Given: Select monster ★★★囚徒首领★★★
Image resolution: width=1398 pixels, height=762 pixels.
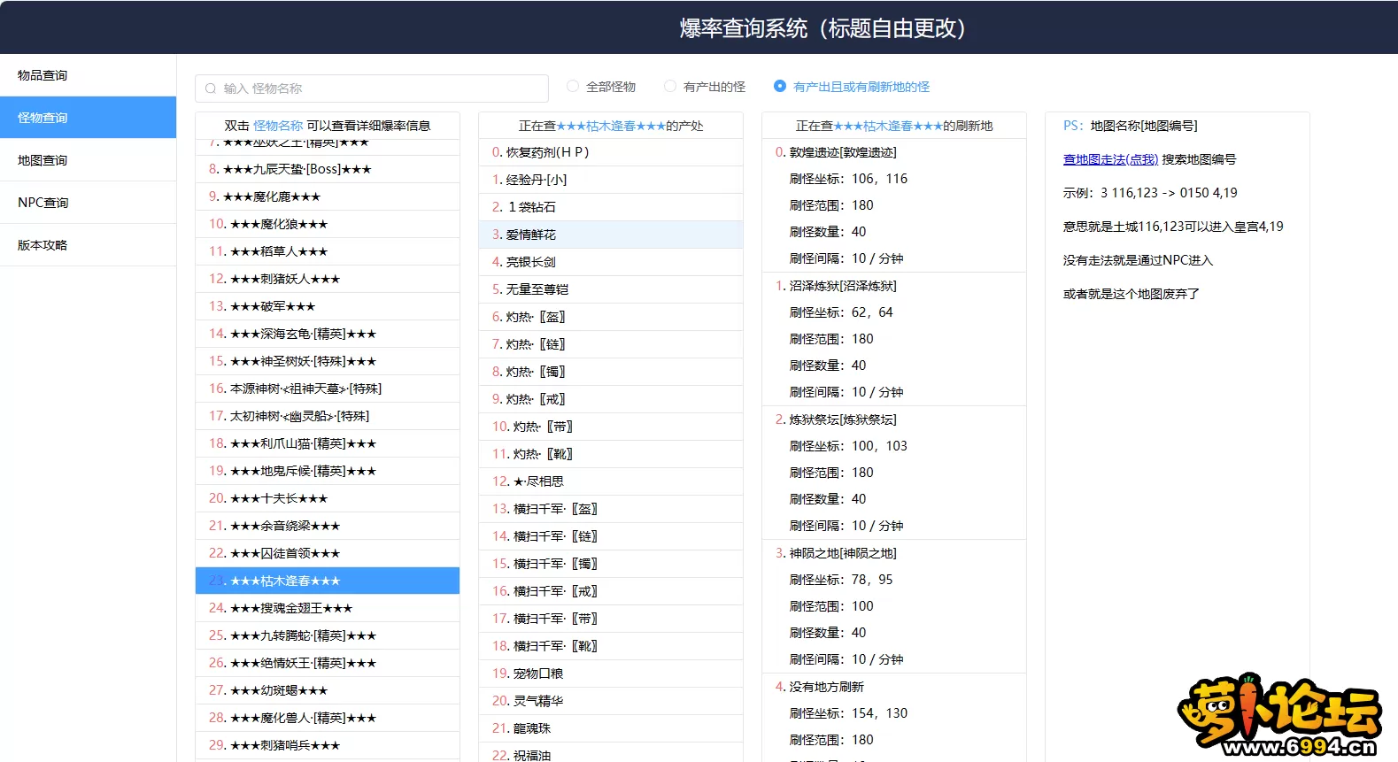Looking at the screenshot, I should (328, 553).
